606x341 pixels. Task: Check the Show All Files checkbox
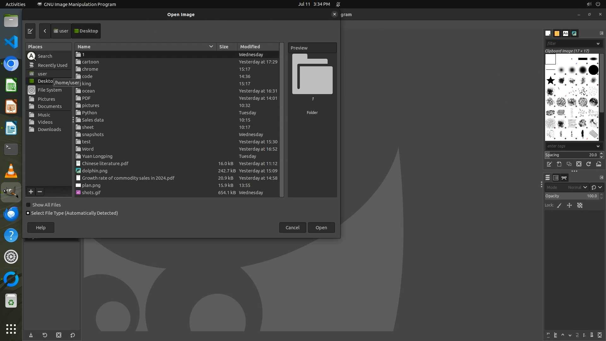point(28,205)
